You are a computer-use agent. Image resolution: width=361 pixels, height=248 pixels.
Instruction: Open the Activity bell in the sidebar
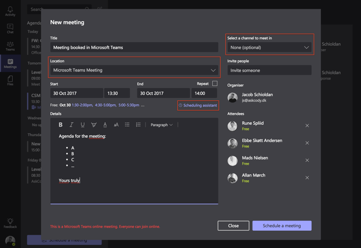10,11
